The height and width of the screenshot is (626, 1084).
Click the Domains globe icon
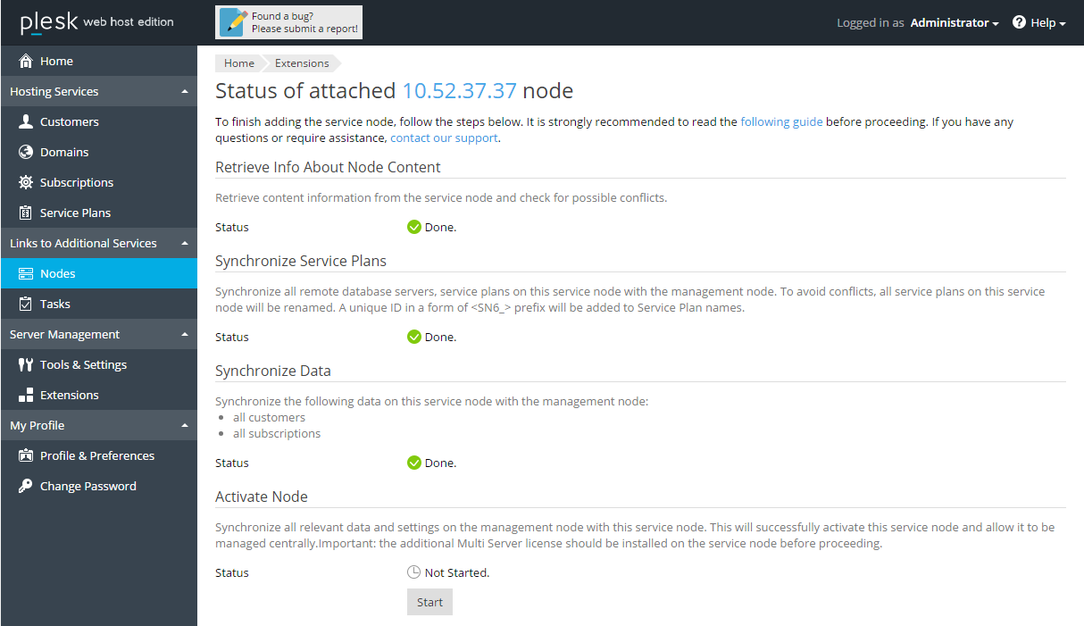click(x=26, y=153)
